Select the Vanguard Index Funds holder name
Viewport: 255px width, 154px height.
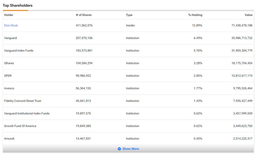tap(19, 50)
